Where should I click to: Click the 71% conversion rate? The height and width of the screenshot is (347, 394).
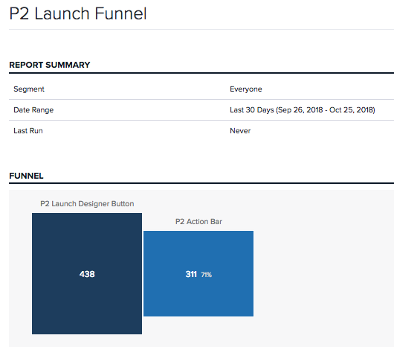[x=207, y=275]
